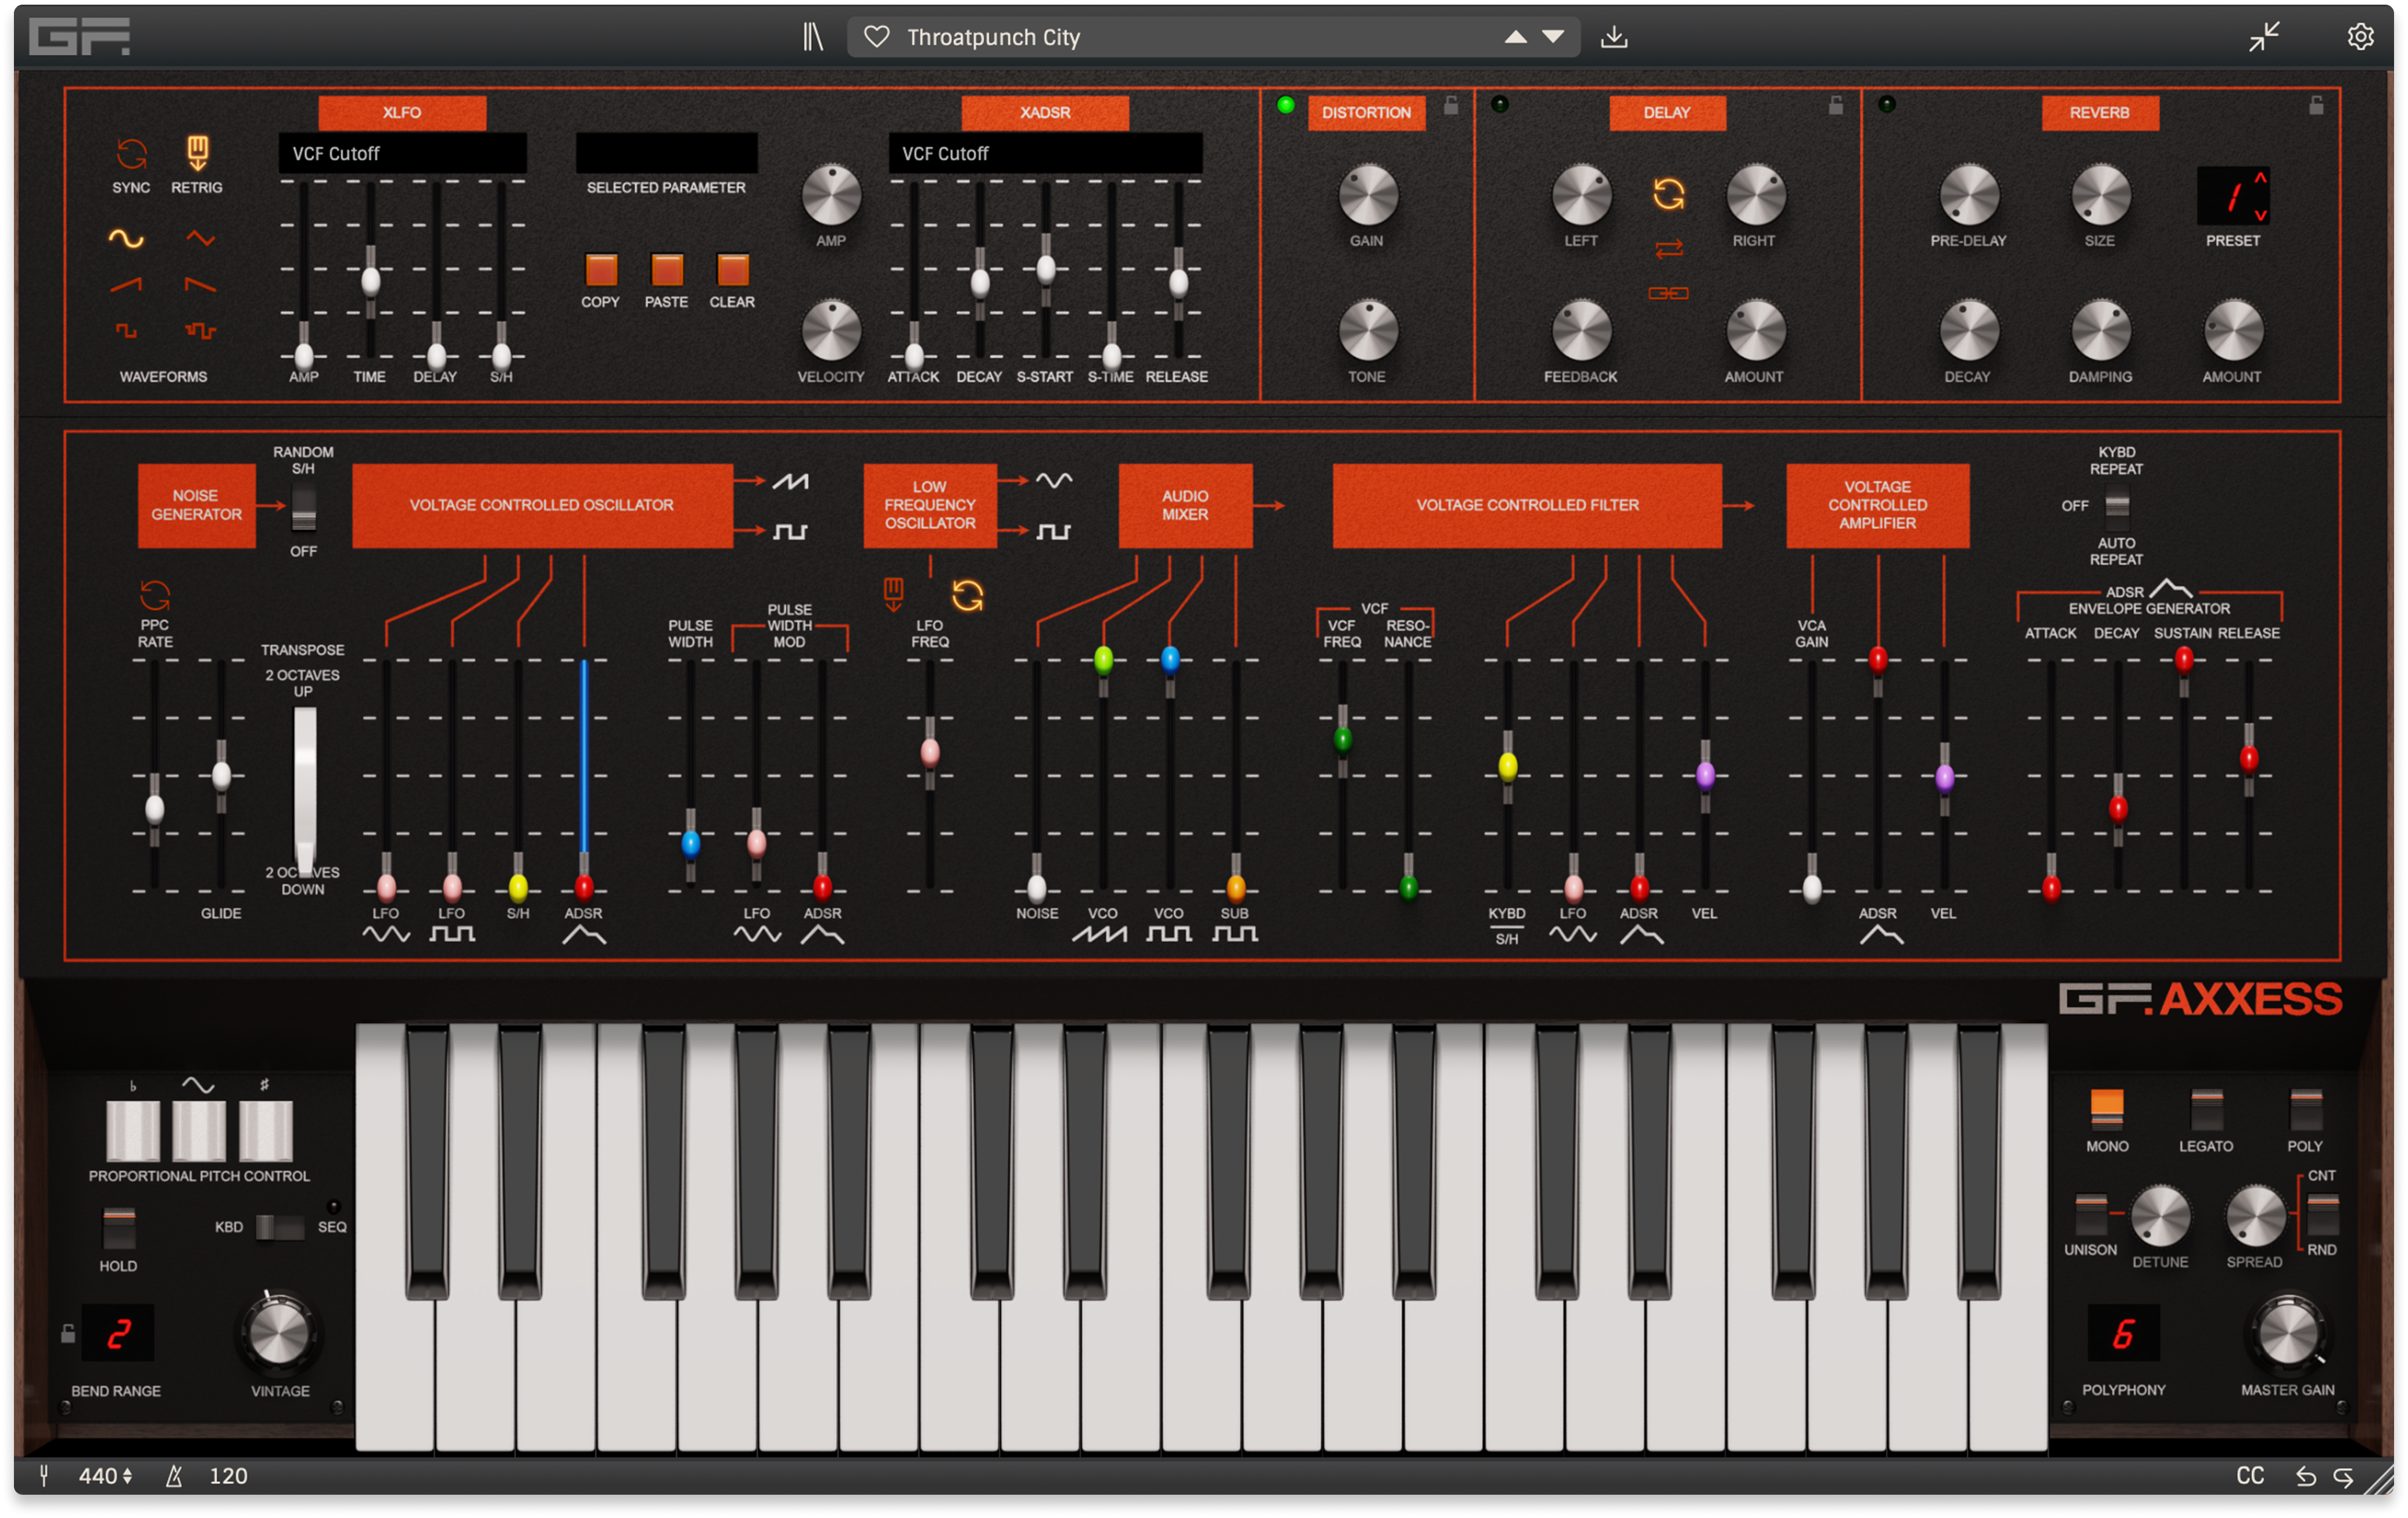The width and height of the screenshot is (2408, 1518).
Task: Click the metronome tempo icon
Action: (174, 1476)
